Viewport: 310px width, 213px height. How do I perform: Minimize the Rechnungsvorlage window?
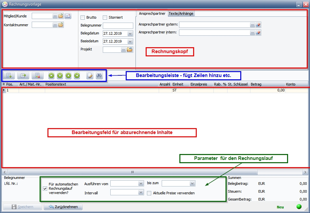(x=299, y=4)
